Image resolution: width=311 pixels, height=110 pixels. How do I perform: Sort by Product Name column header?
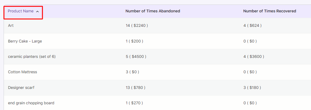21,11
